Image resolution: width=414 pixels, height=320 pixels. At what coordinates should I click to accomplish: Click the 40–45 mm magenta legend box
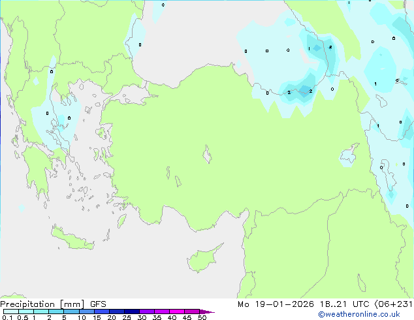[x=177, y=312]
